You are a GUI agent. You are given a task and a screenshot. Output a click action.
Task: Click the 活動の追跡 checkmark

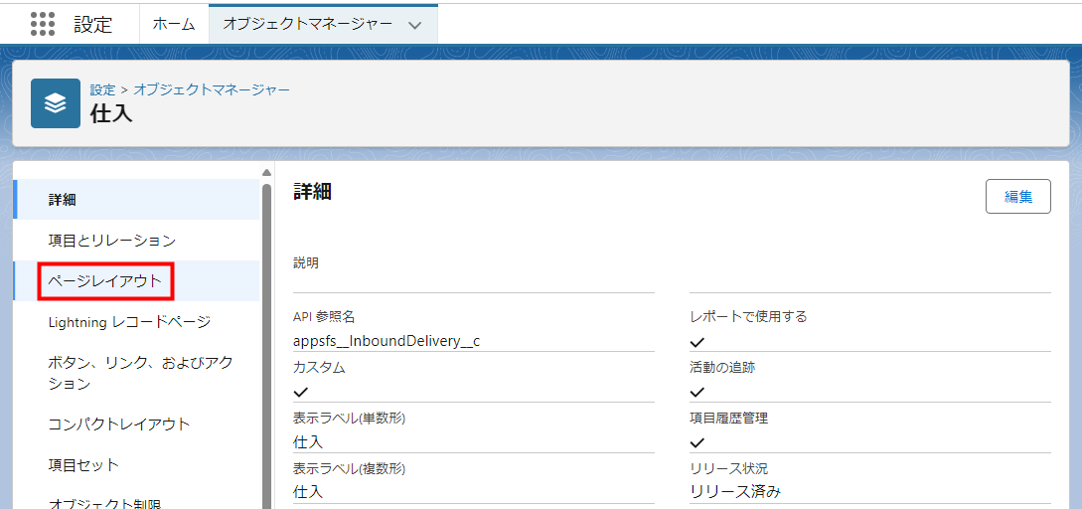(697, 392)
